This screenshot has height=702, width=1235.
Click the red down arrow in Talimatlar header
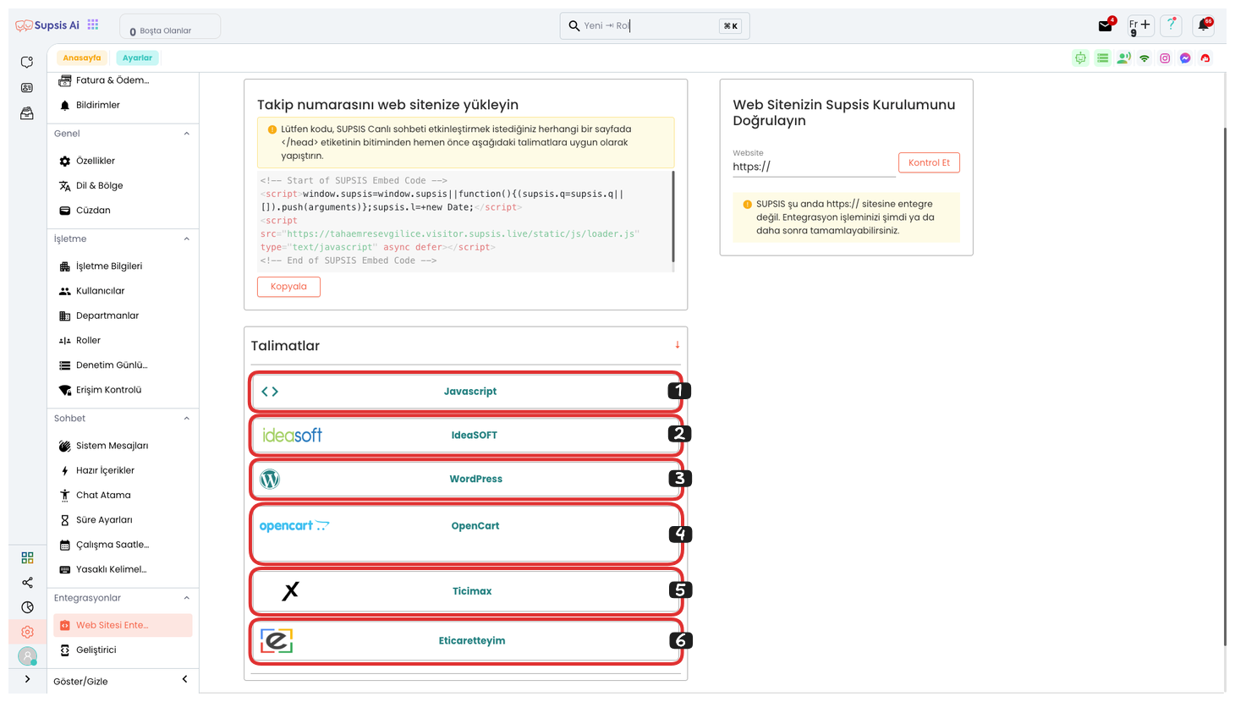pos(677,345)
